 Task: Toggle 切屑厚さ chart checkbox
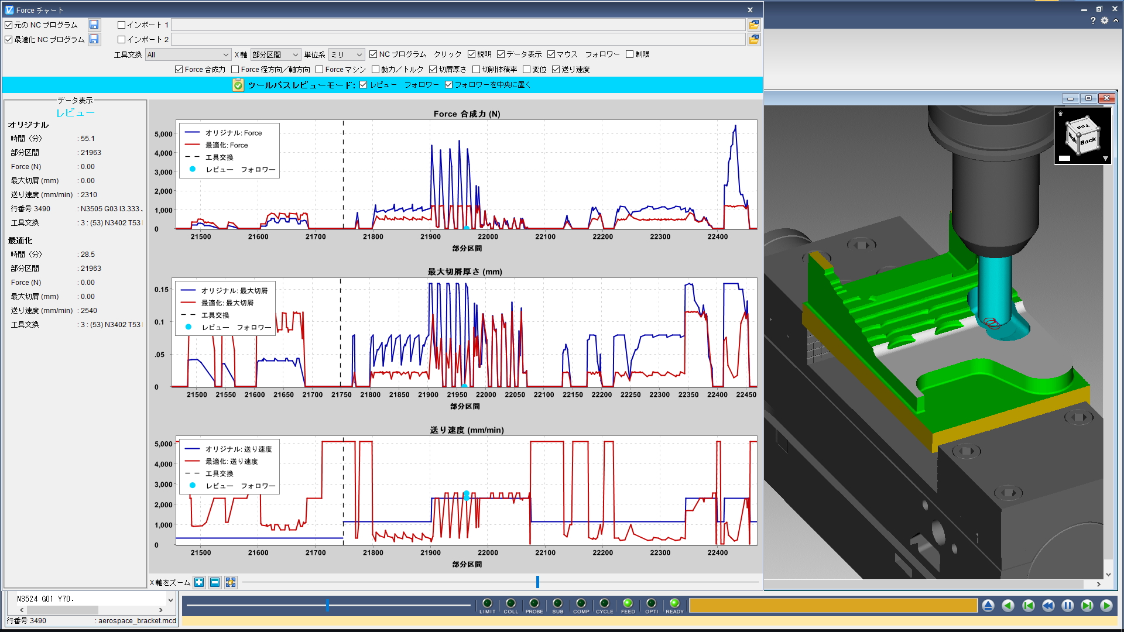433,69
